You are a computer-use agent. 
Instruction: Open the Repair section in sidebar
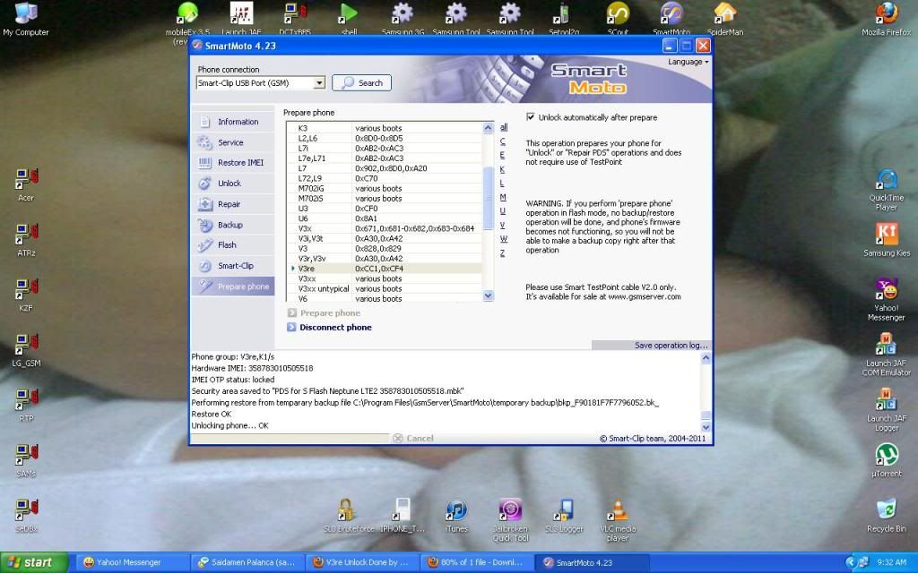(232, 204)
